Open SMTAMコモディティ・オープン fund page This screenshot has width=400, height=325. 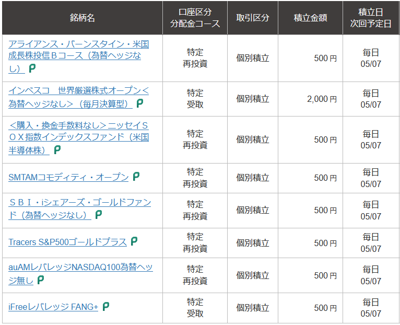pos(68,177)
